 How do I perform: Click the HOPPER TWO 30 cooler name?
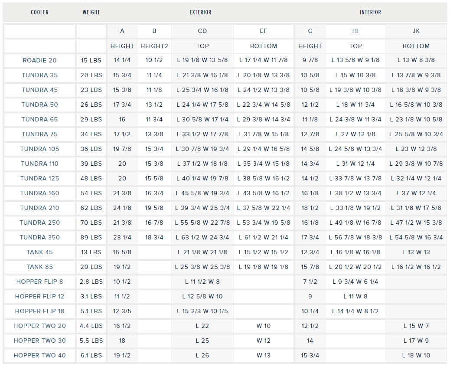[x=39, y=341]
